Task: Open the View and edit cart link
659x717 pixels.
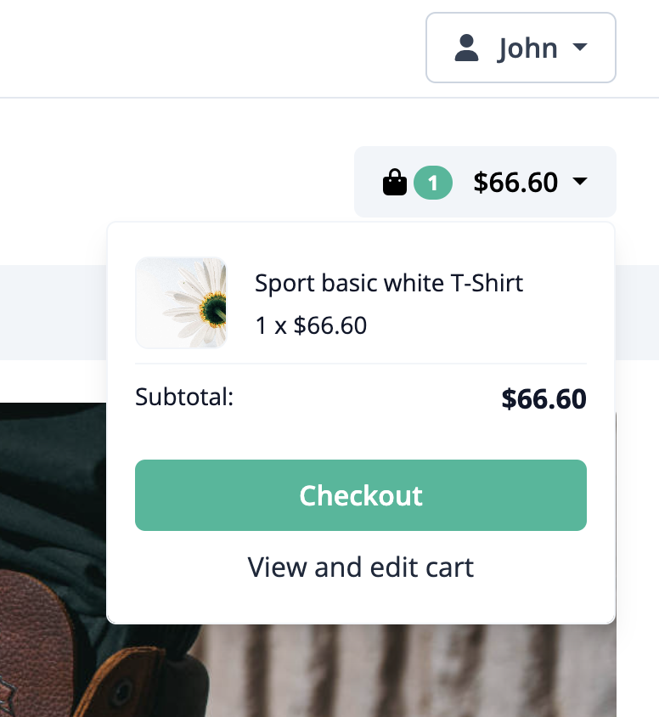Action: click(361, 567)
